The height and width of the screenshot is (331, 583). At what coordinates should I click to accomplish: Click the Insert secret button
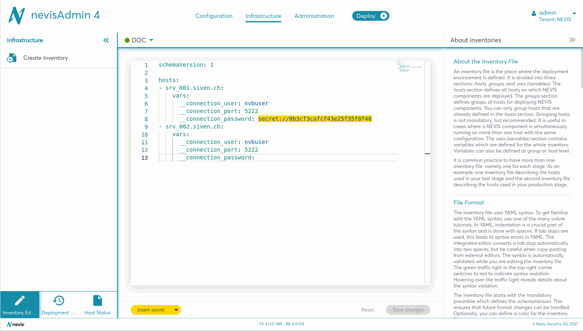(x=151, y=310)
